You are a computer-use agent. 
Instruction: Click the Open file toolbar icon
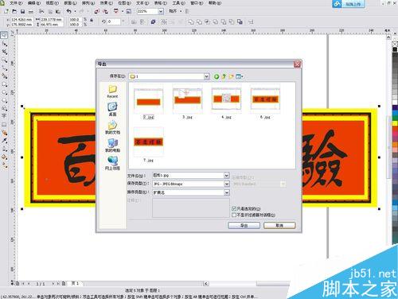pyautogui.click(x=14, y=11)
